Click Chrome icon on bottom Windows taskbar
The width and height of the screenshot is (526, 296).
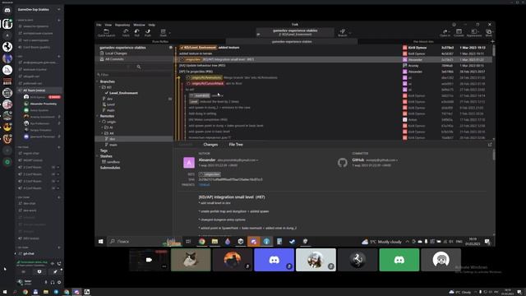25,292
